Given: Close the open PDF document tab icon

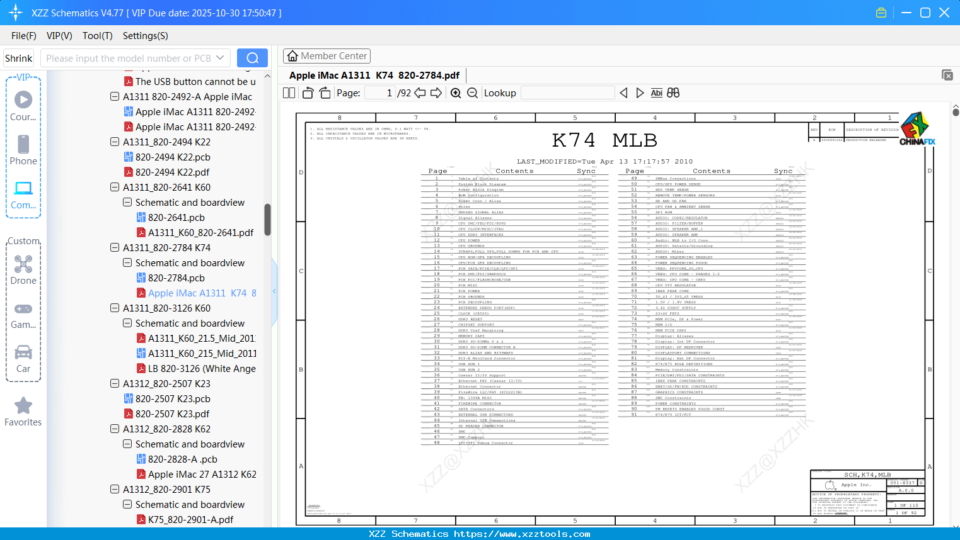Looking at the screenshot, I should (947, 75).
